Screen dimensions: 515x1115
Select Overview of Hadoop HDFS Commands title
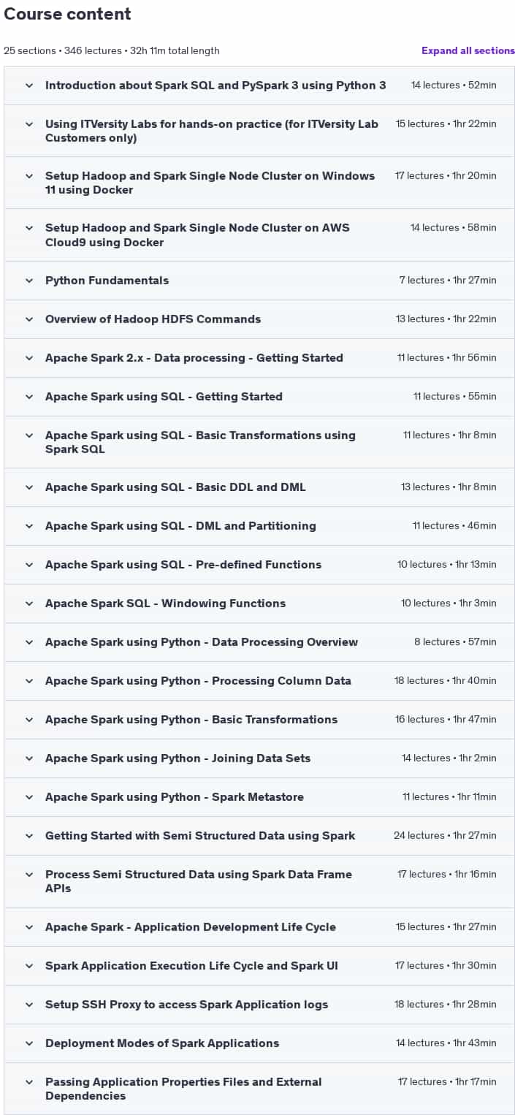tap(153, 319)
